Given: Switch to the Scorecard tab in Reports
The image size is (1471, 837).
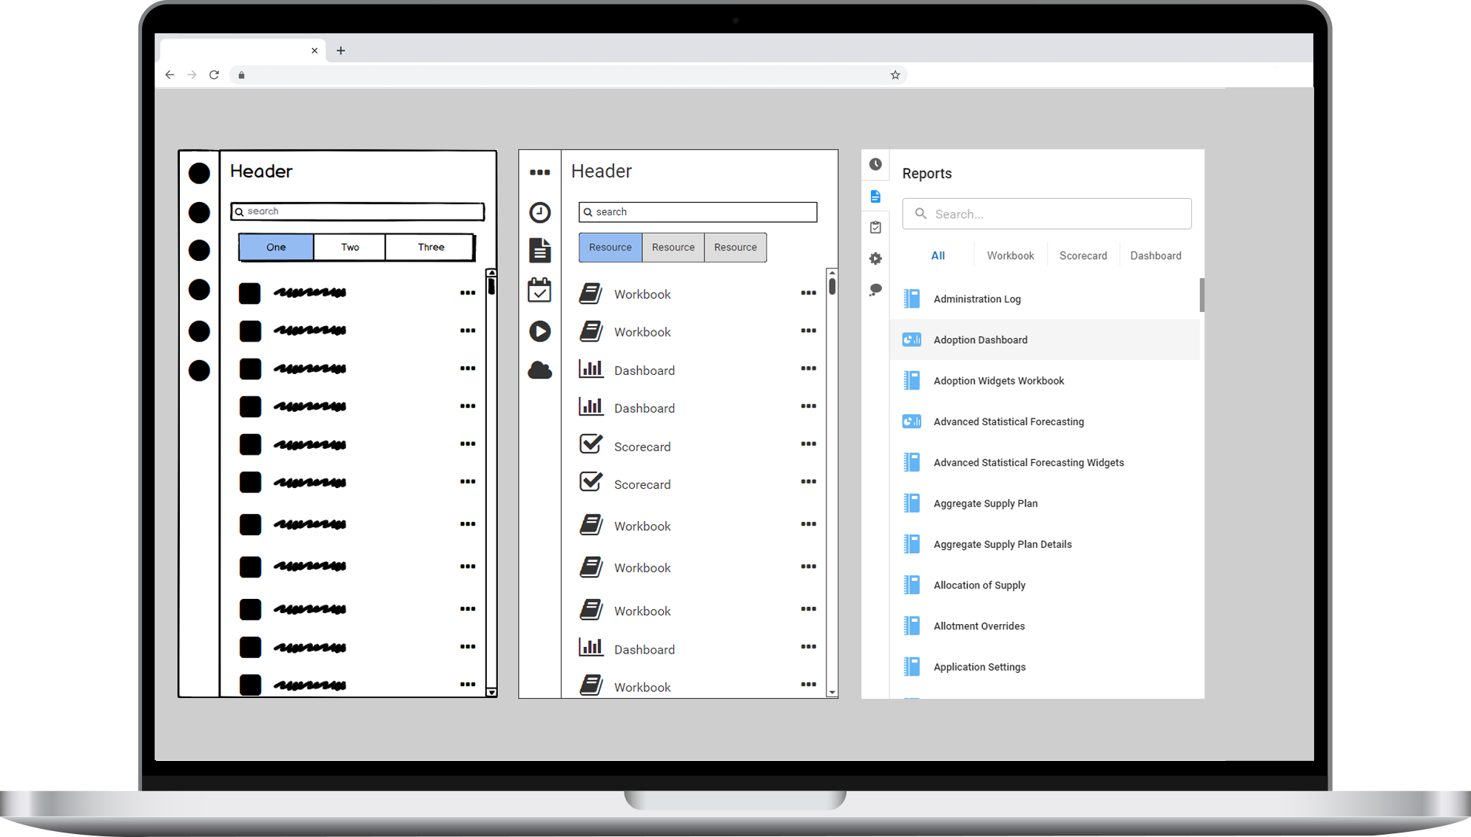Looking at the screenshot, I should [1083, 256].
